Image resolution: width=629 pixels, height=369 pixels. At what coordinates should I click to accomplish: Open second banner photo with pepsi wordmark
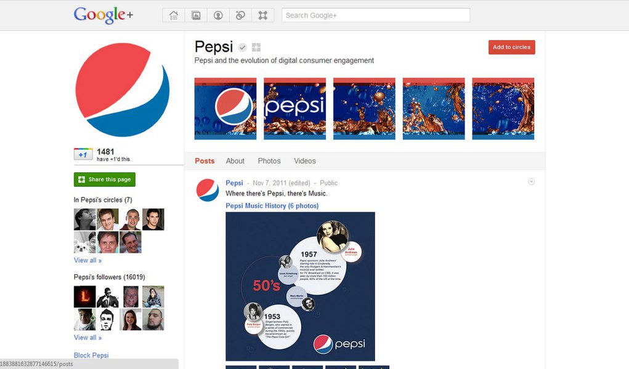click(295, 109)
